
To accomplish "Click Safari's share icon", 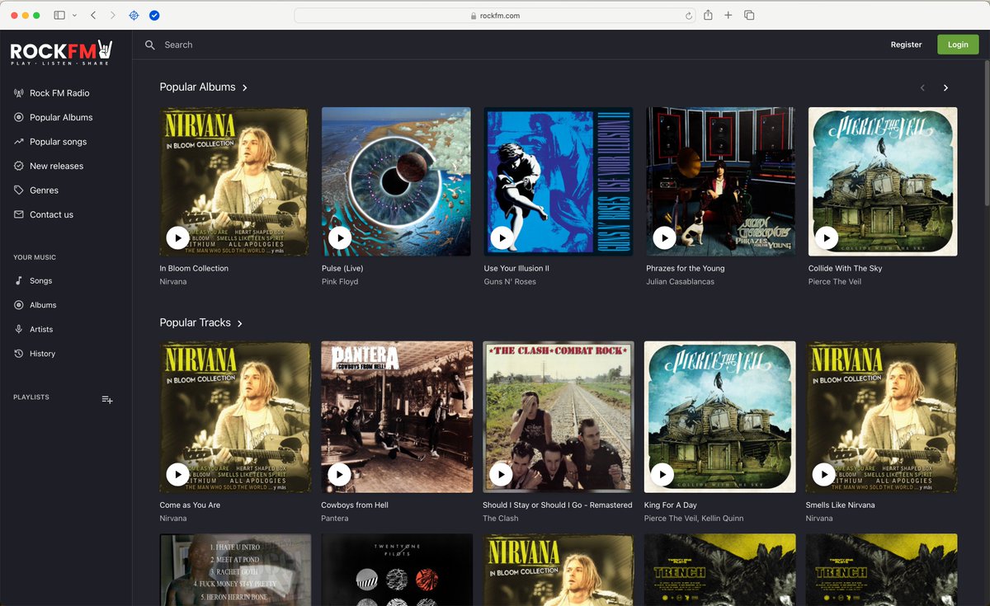I will tap(708, 15).
